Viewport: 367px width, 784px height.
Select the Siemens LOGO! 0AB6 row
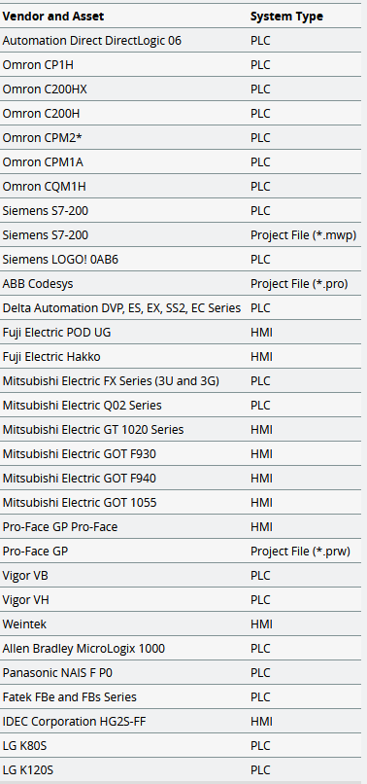tap(181, 260)
